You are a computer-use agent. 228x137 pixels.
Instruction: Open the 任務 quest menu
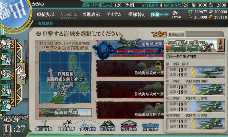coord(160,14)
